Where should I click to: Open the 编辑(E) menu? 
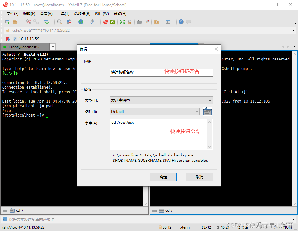click(x=29, y=14)
